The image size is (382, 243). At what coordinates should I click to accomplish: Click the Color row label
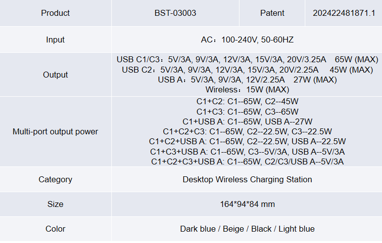(x=55, y=229)
